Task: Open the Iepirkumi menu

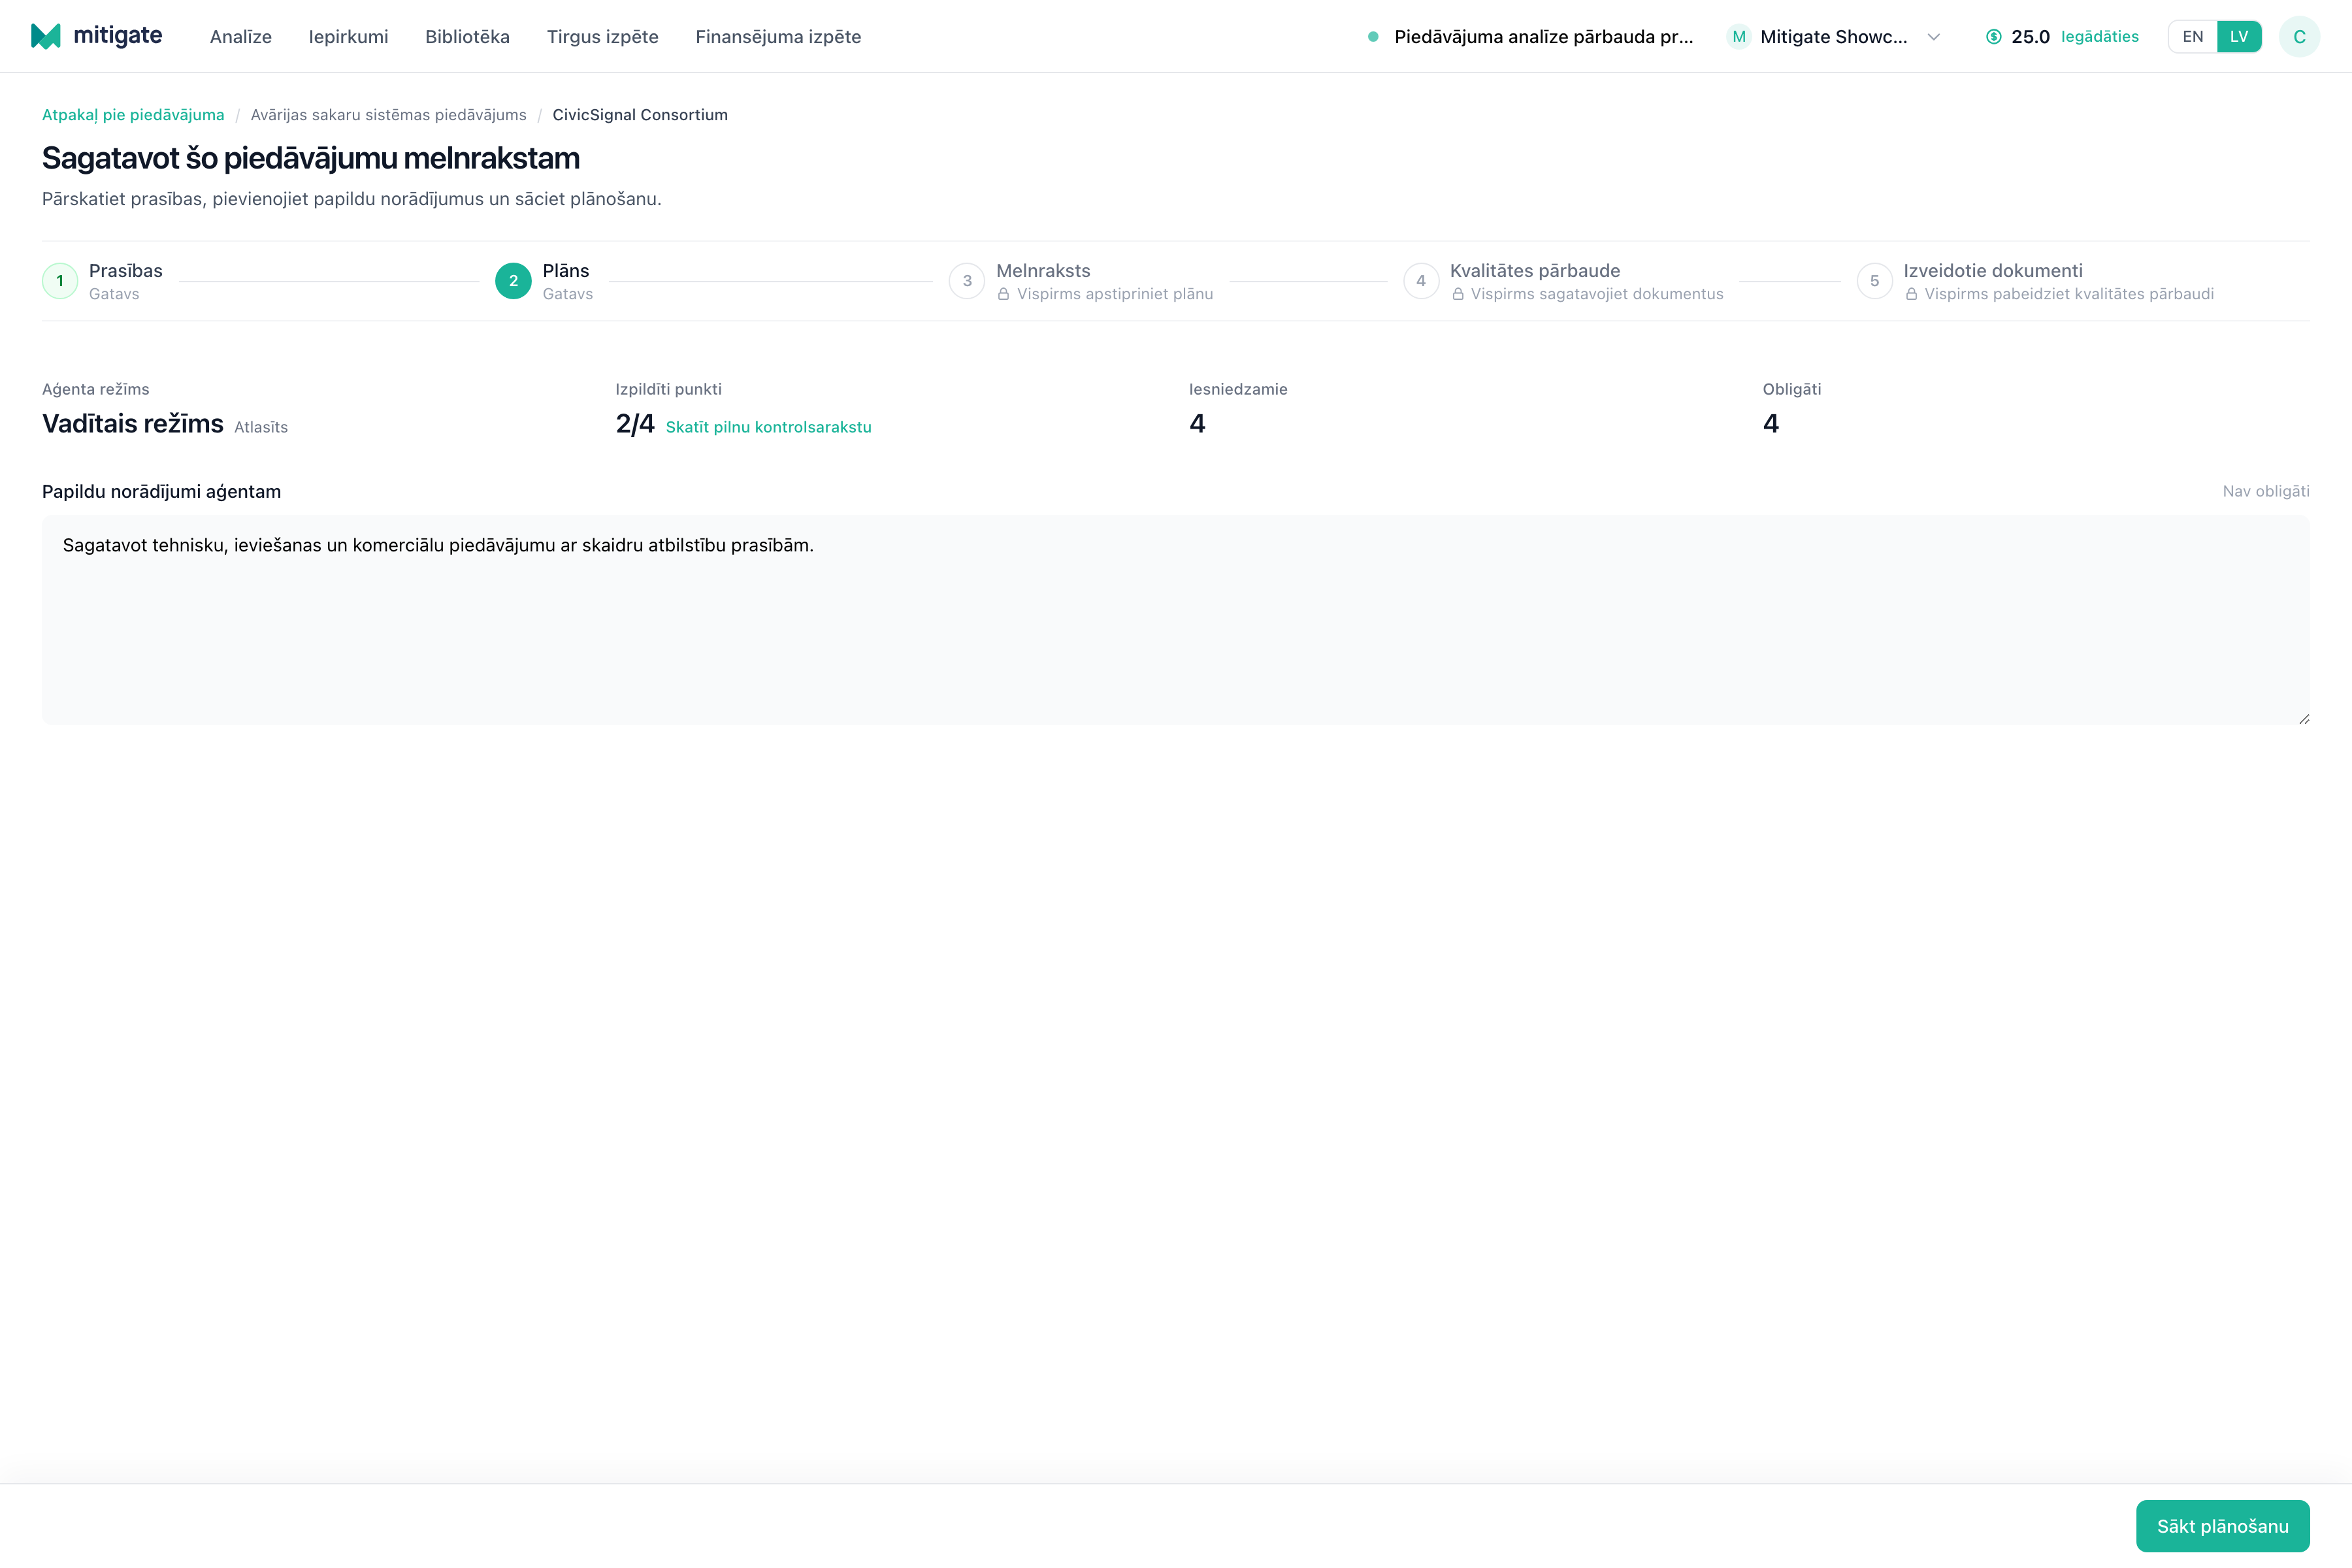Action: (348, 37)
